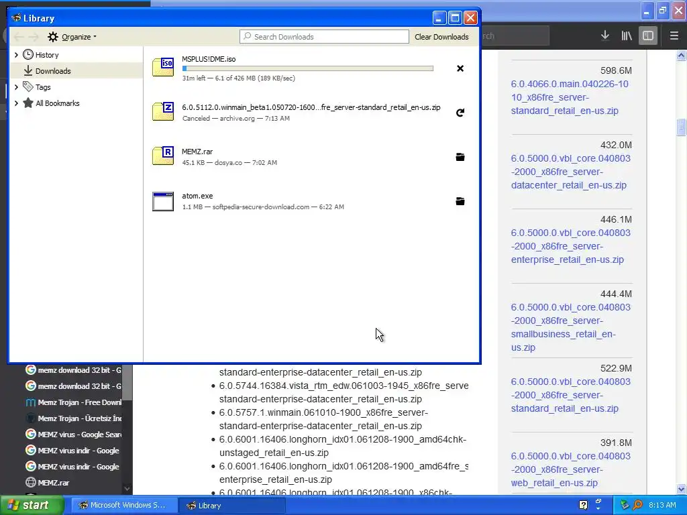
Task: Select Downloads in Library sidebar
Action: (x=76, y=70)
